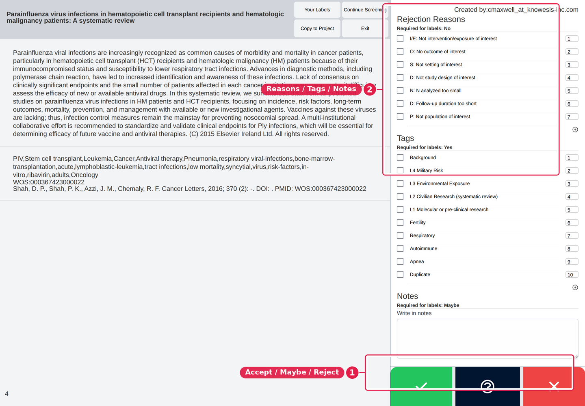The height and width of the screenshot is (406, 585).
Task: Click shortcut number field for Respiratory tag
Action: coord(572,236)
